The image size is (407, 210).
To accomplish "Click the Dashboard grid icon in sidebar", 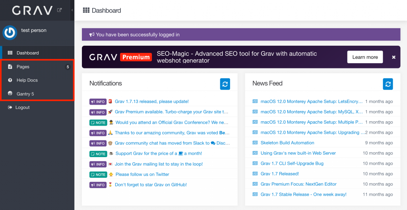I will coord(10,53).
